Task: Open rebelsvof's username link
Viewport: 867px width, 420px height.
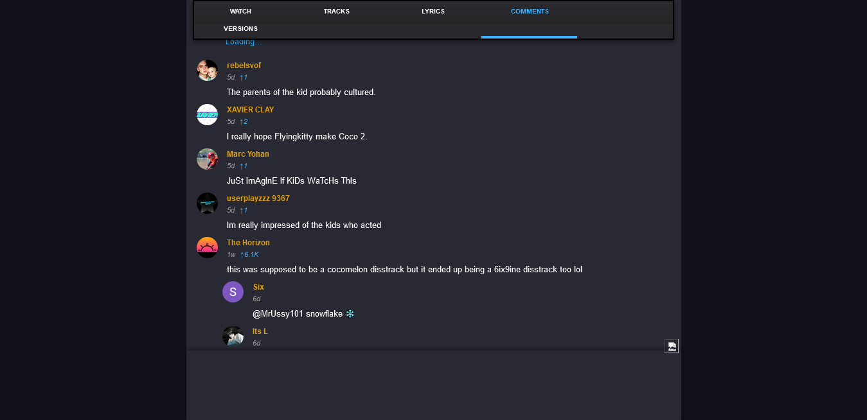Action: (244, 66)
